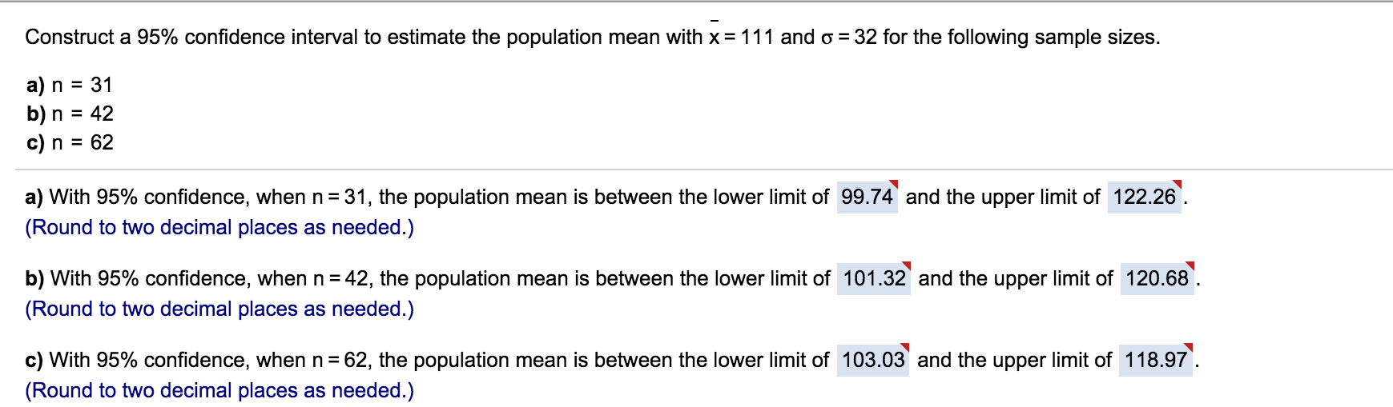Select the answer box containing 120.68
This screenshot has height=407, width=1393.
(x=1157, y=278)
